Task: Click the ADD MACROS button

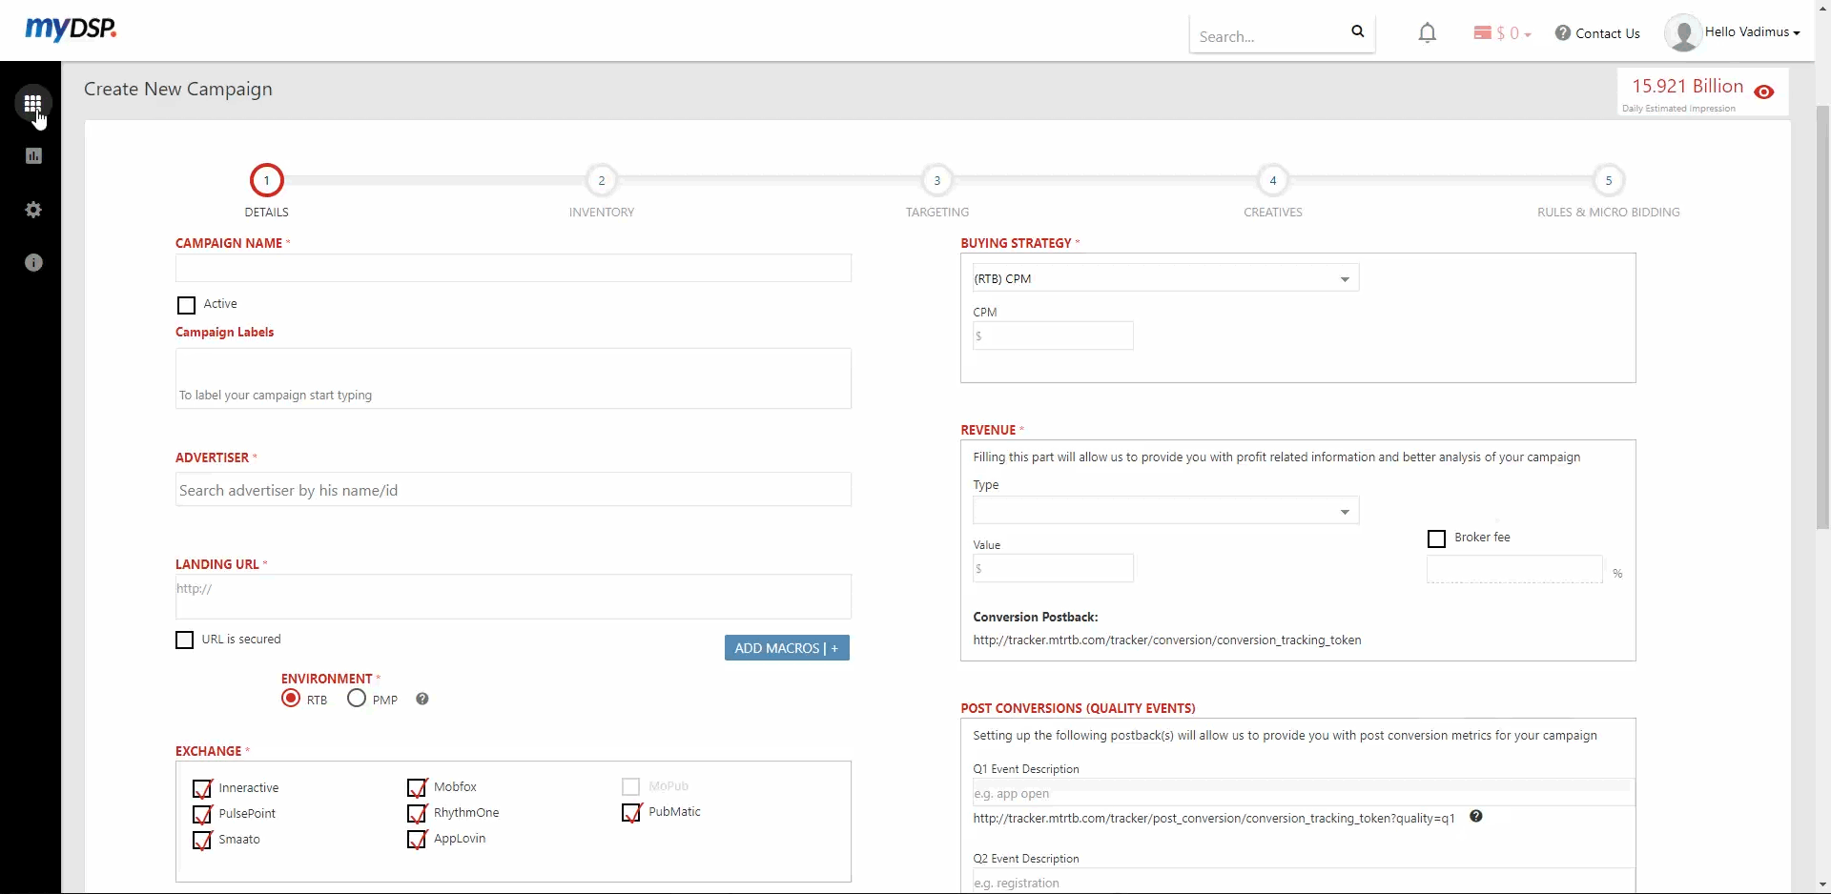Action: click(787, 648)
